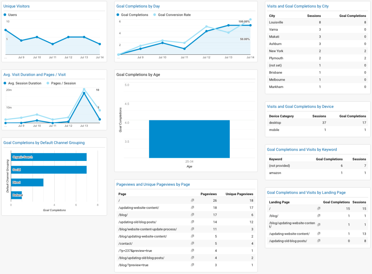Open the Unique Visitors report link
372x274 pixels.
[x=17, y=6]
